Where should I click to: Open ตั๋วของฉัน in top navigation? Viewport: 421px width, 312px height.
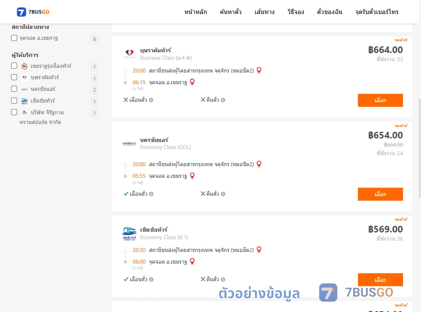[x=329, y=12]
